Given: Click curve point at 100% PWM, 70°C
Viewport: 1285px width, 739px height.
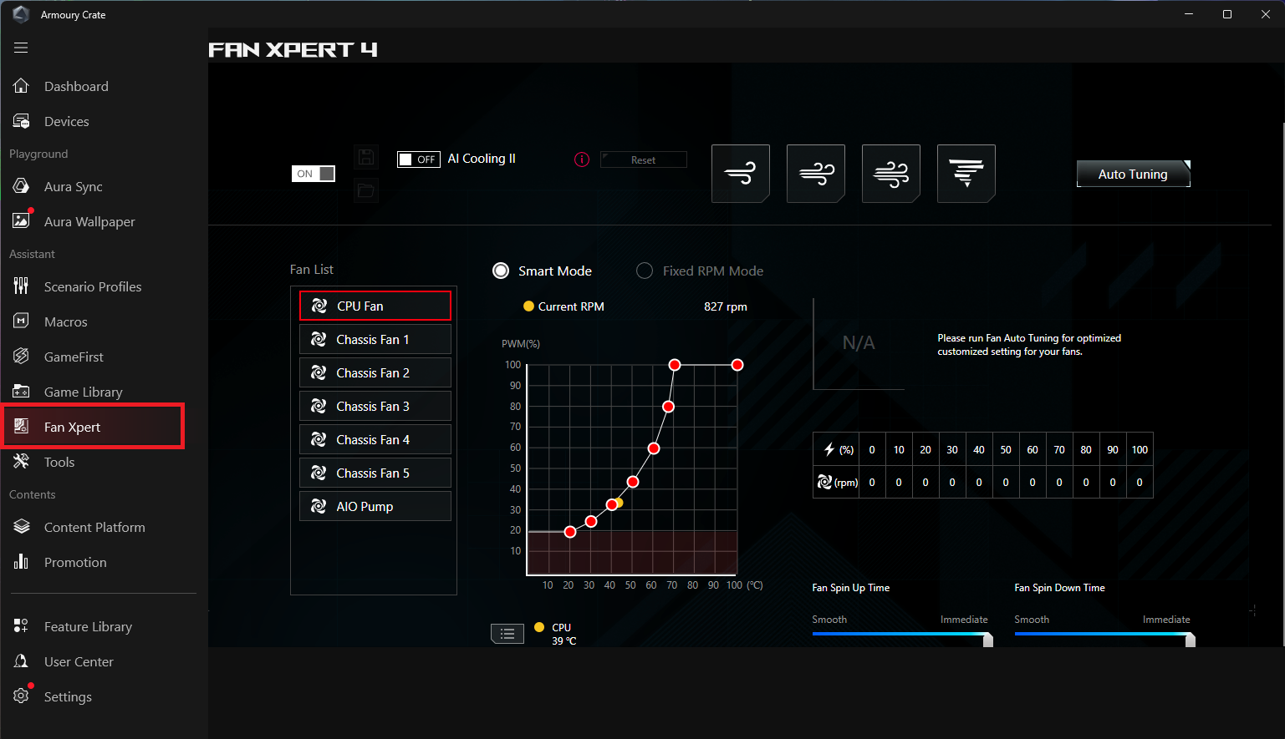Looking at the screenshot, I should click(675, 365).
